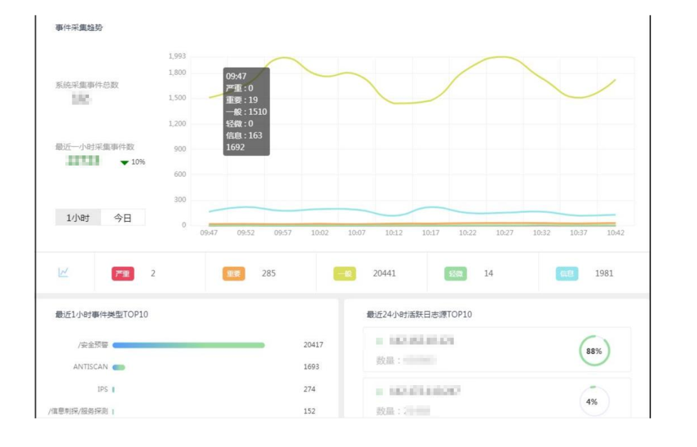Viewport: 697px width, 447px height.
Task: Switch to the 今日 time range tab
Action: pos(123,218)
